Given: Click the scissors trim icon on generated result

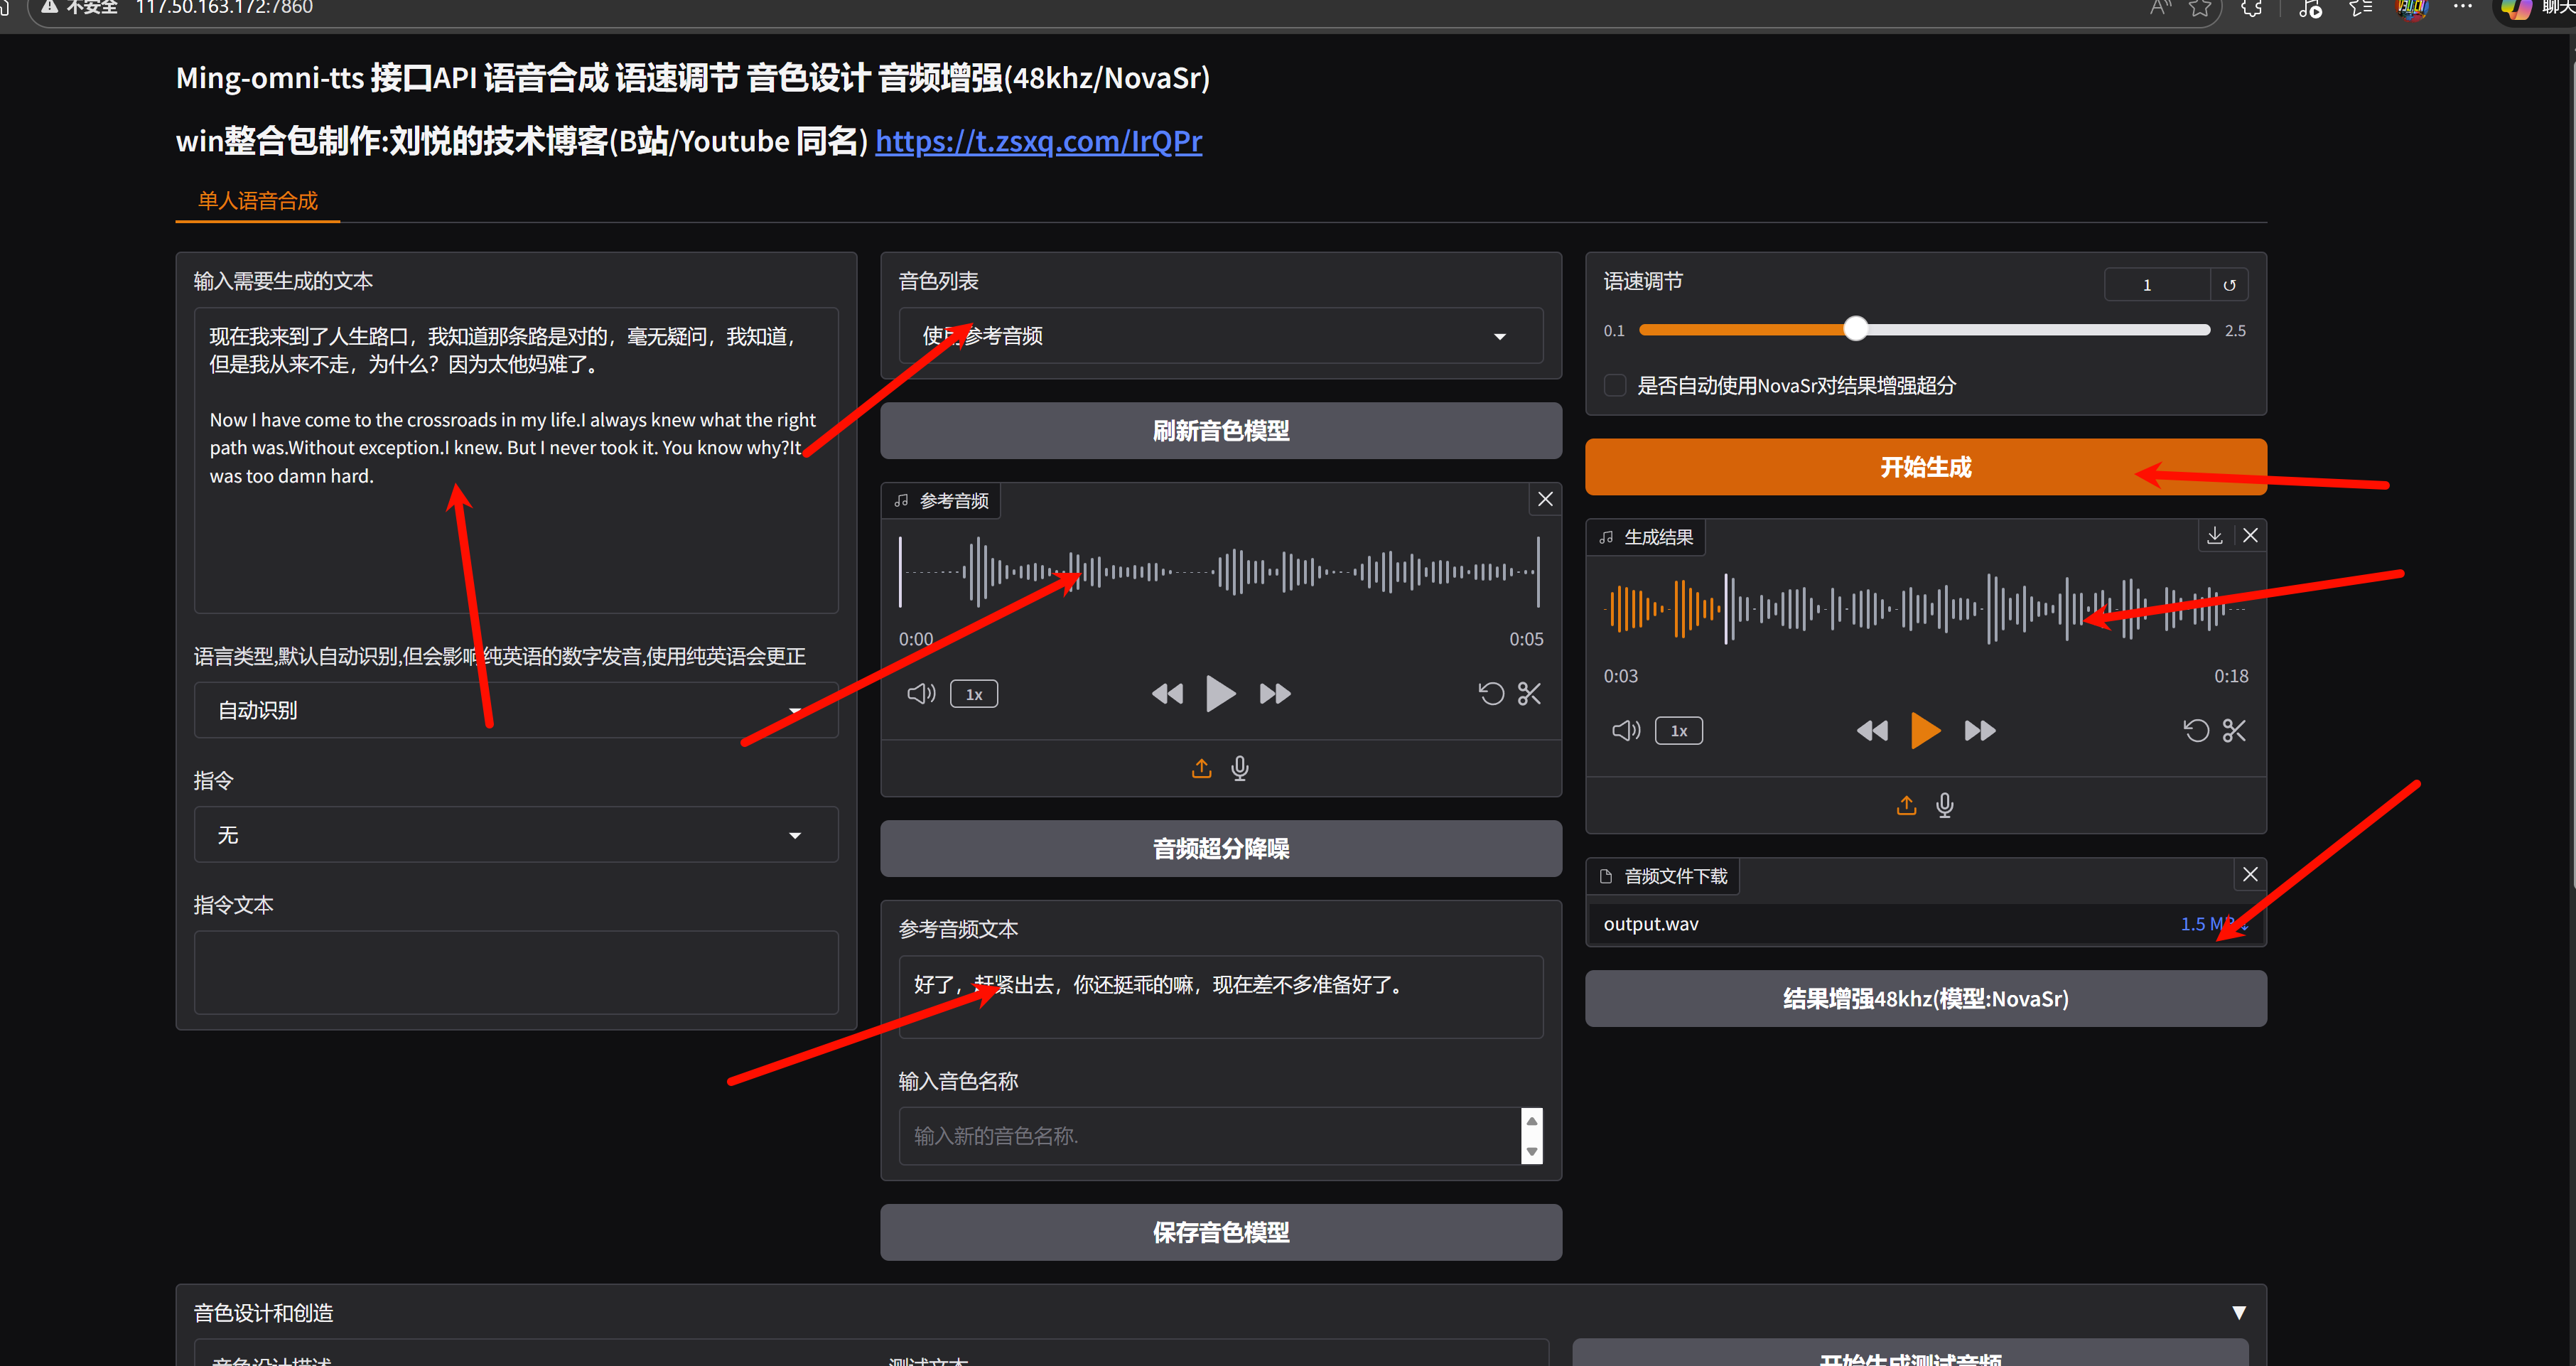Looking at the screenshot, I should pos(2234,731).
